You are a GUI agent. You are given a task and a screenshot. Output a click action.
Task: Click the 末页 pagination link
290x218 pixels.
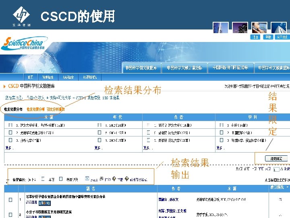pos(268,169)
